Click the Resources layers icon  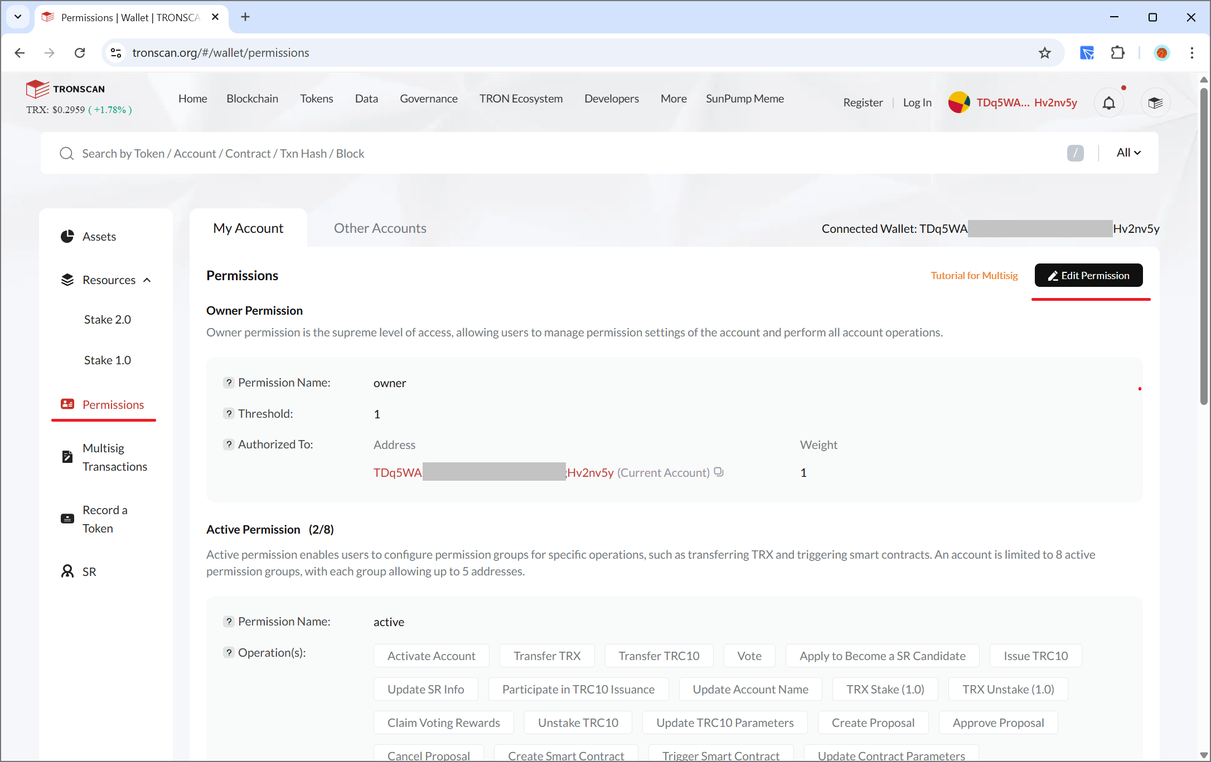click(x=67, y=280)
